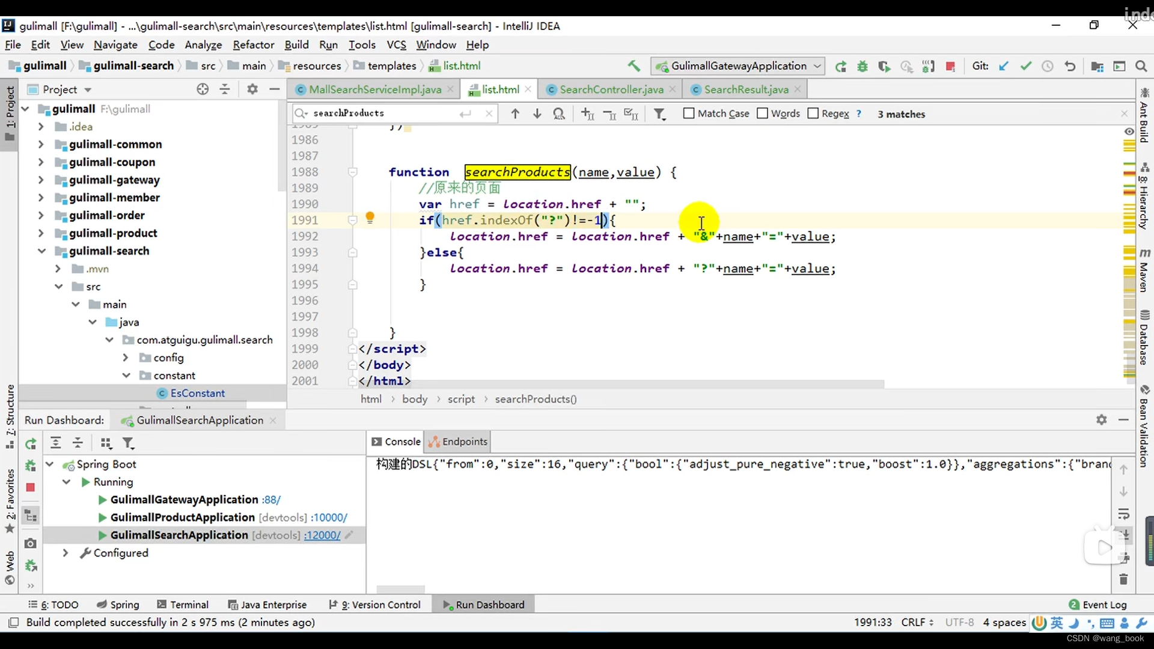Click the Run Dashboard filter funnel icon

(x=128, y=443)
